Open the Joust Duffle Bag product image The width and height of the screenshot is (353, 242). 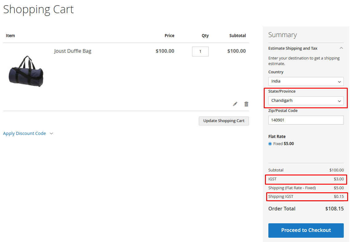(x=26, y=71)
